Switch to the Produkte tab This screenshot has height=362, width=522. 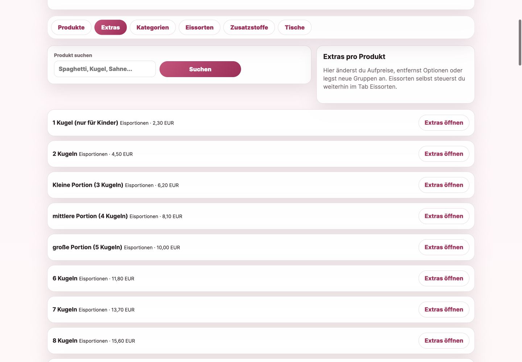71,28
